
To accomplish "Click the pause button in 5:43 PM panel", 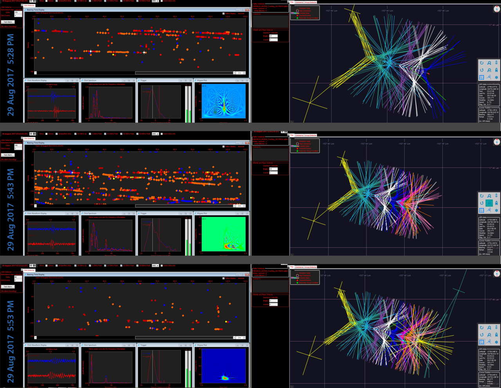I will click(34, 134).
